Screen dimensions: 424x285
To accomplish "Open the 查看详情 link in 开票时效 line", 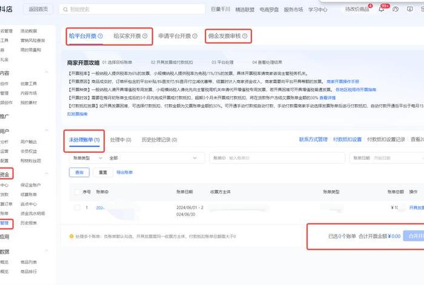I will click(328, 98).
